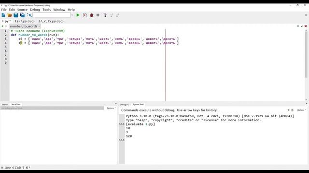Click the New File toolbar icon

[x=3, y=15]
